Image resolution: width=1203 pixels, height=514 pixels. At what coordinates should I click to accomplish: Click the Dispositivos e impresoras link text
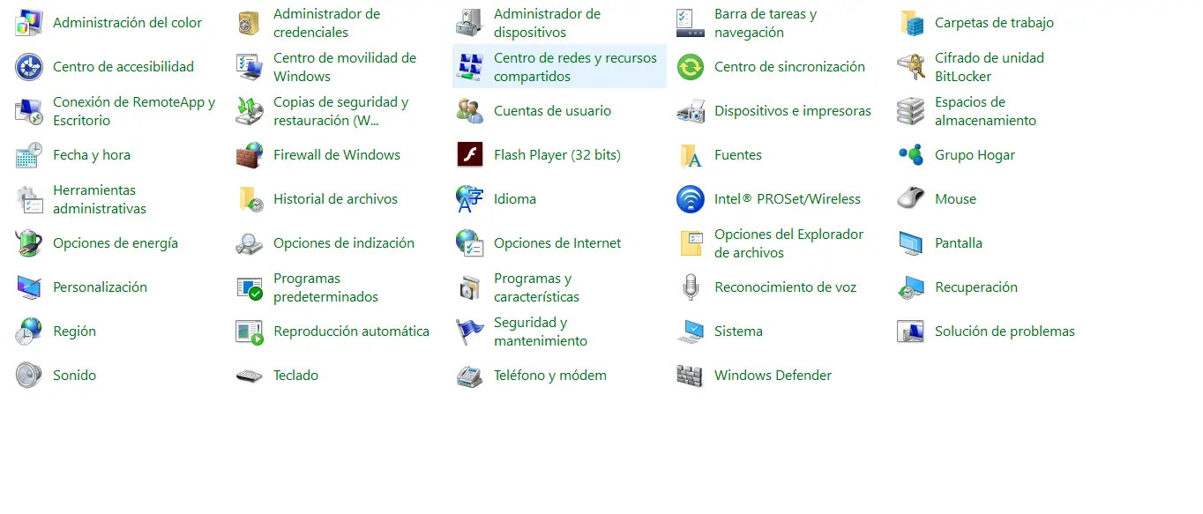(x=793, y=111)
